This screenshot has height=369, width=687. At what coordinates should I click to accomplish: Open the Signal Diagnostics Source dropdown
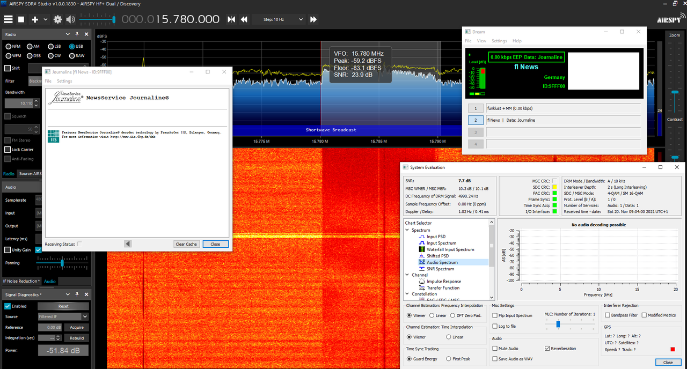tap(63, 316)
